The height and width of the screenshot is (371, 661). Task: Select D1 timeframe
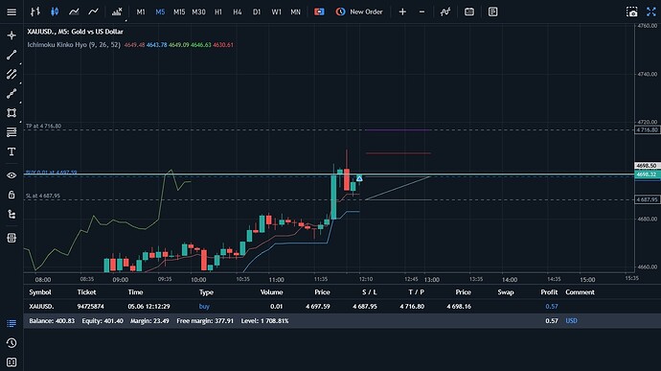[257, 12]
